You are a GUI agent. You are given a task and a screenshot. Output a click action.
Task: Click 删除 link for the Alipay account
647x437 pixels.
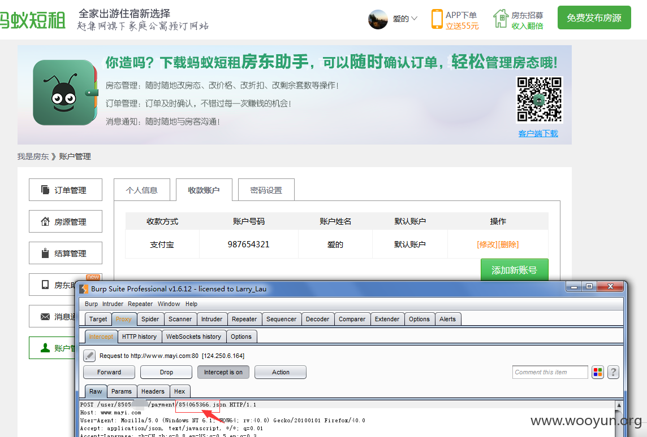508,244
